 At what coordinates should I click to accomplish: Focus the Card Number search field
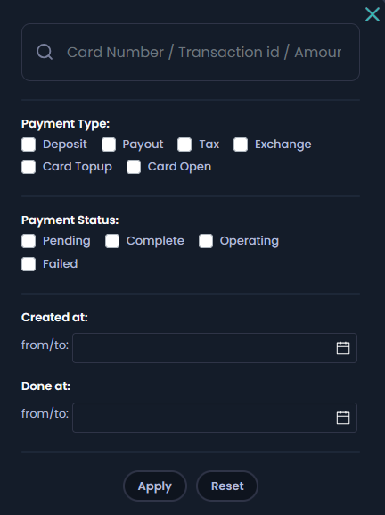pyautogui.click(x=191, y=53)
